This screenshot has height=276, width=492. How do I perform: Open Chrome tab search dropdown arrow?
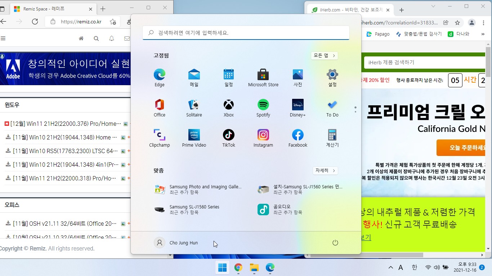[x=433, y=6]
